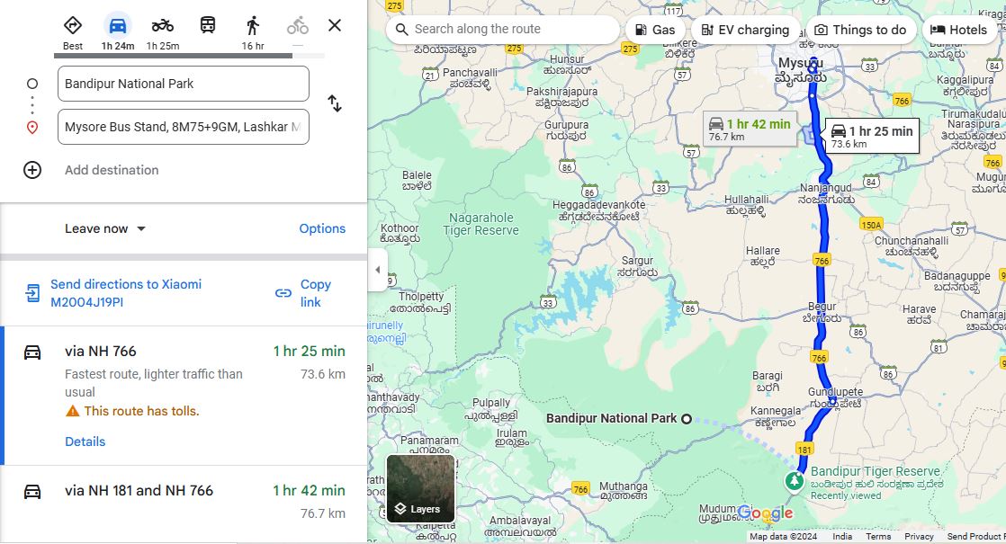Click the Bandipur Tiger Reserve green marker
The image size is (1006, 544).
coord(795,480)
